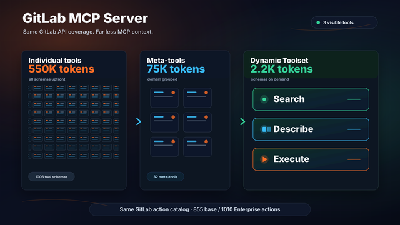Click the orange dash on the Execute card

coord(354,159)
